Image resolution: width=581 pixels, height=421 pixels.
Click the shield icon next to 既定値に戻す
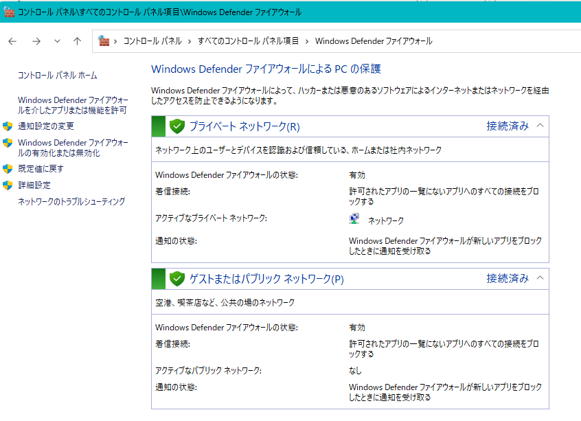(8, 169)
